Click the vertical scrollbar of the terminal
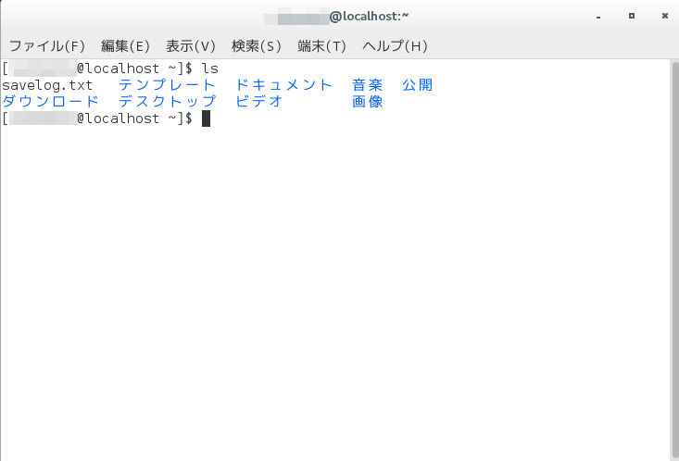 pyautogui.click(x=674, y=260)
